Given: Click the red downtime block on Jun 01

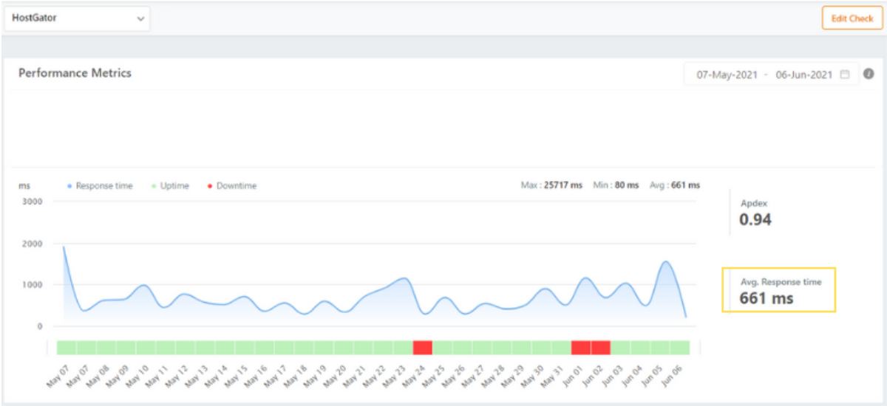Looking at the screenshot, I should click(580, 348).
